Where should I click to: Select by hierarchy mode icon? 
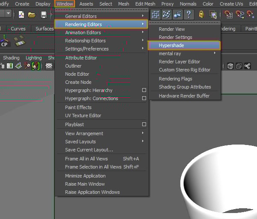[x=155, y=15]
